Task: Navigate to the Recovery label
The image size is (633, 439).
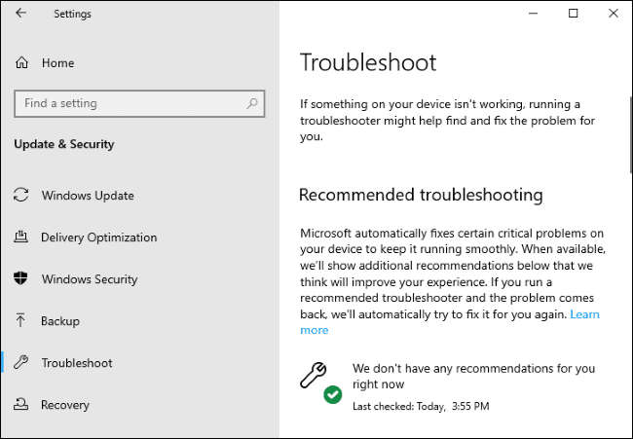Action: [x=65, y=405]
